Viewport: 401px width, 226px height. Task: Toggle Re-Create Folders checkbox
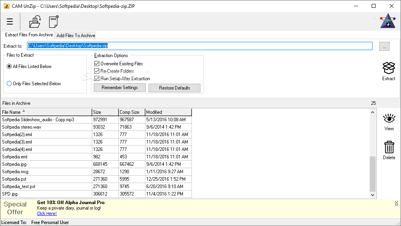[97, 71]
